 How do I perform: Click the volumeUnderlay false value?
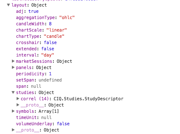click(x=63, y=124)
